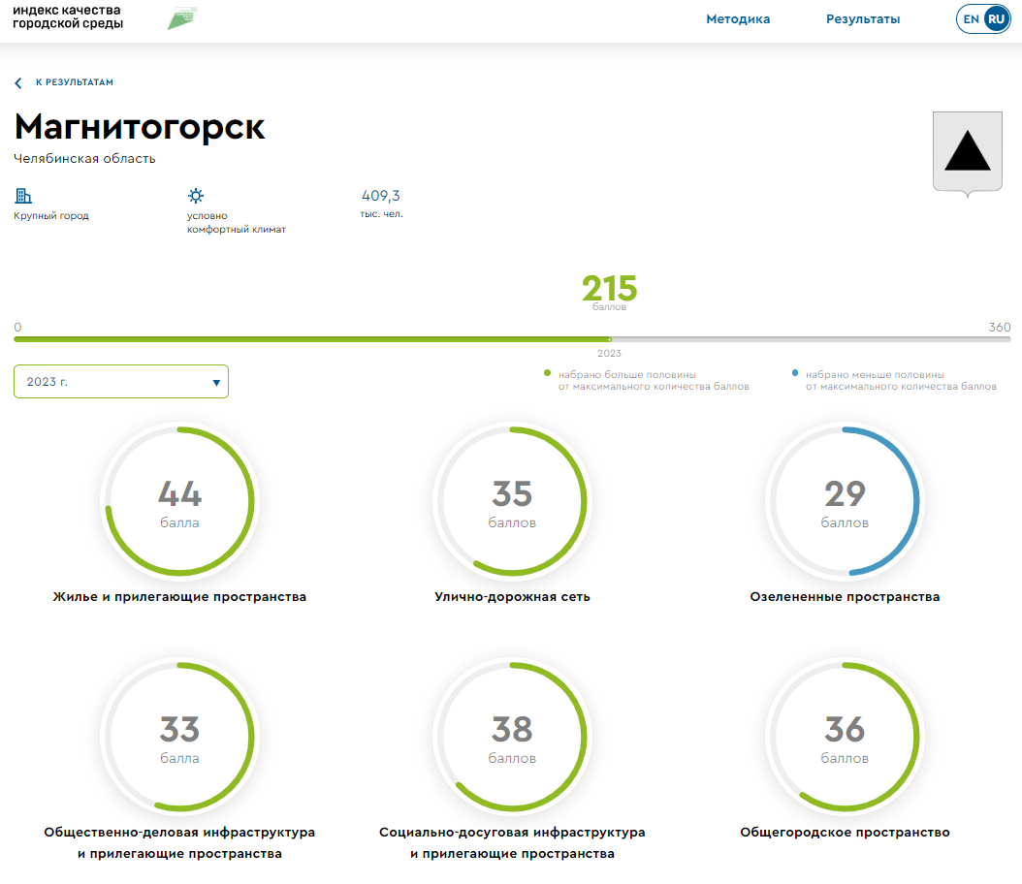Select the Жилье и прилегающие пространства score circle
Image resolution: width=1022 pixels, height=884 pixels.
[x=179, y=501]
